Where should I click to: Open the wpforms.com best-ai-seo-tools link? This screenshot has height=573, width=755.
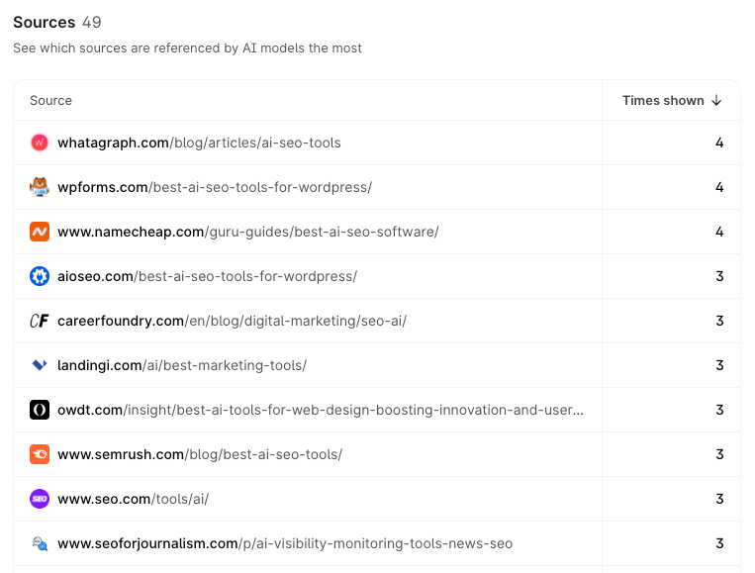(x=215, y=187)
